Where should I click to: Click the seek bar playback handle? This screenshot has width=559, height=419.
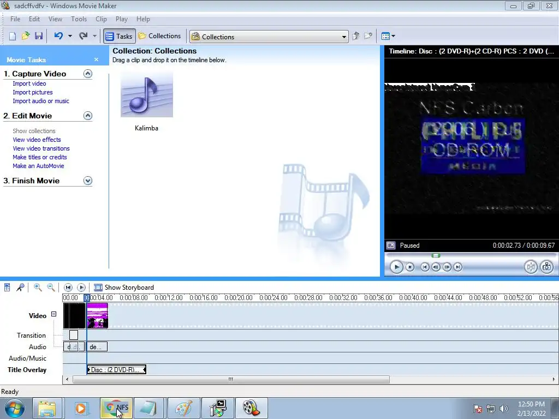tap(436, 255)
